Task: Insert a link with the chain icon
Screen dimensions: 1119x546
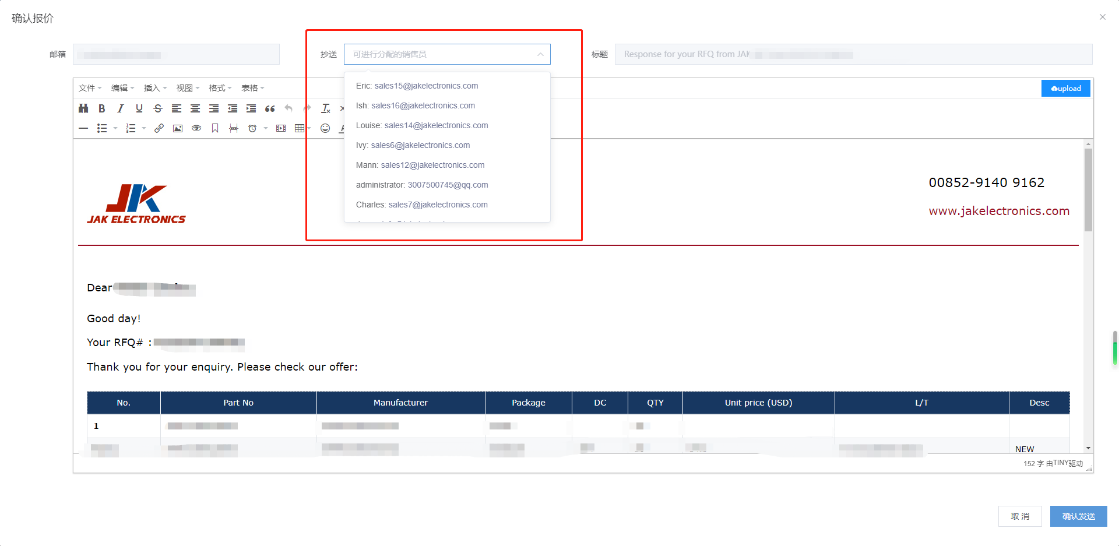Action: coord(159,128)
